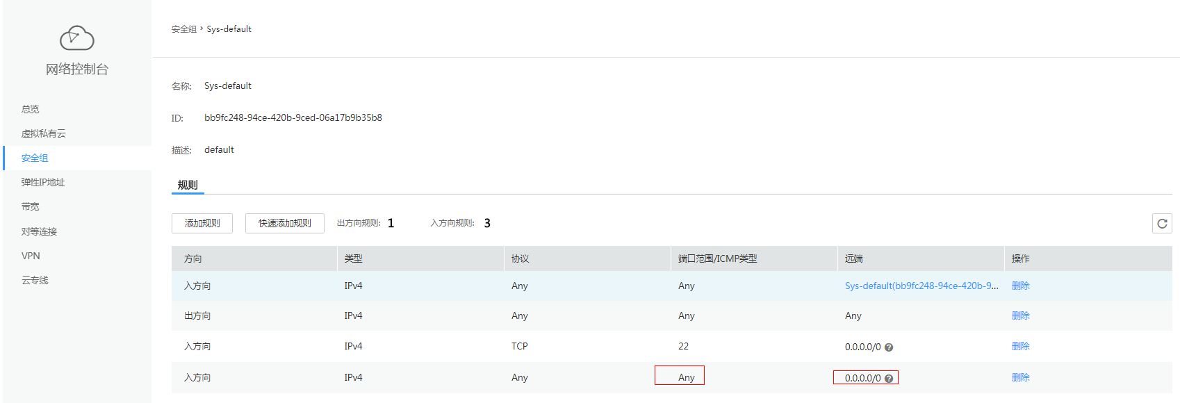Show help for TCP rule 0.0.0.0/0
The width and height of the screenshot is (1180, 403).
(889, 347)
